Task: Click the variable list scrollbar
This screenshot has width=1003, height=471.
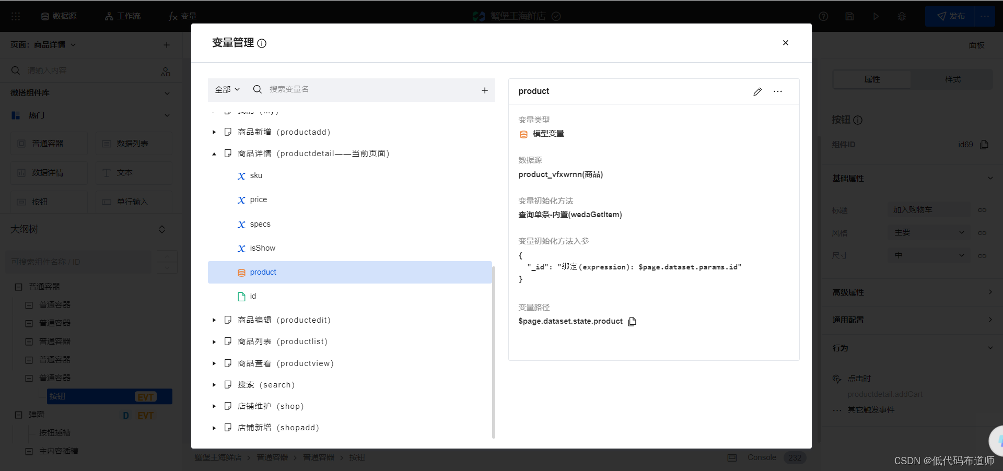Action: [x=494, y=352]
